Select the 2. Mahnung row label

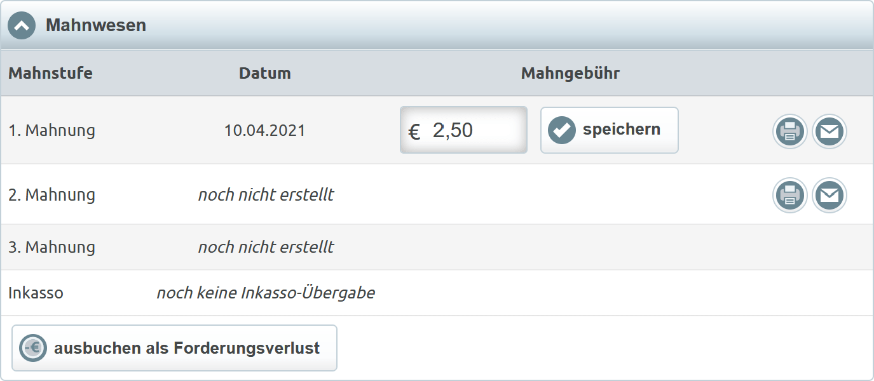tap(51, 195)
